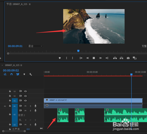This screenshot has width=147, height=134.
Task: Go to Out point button
Action: click(107, 58)
